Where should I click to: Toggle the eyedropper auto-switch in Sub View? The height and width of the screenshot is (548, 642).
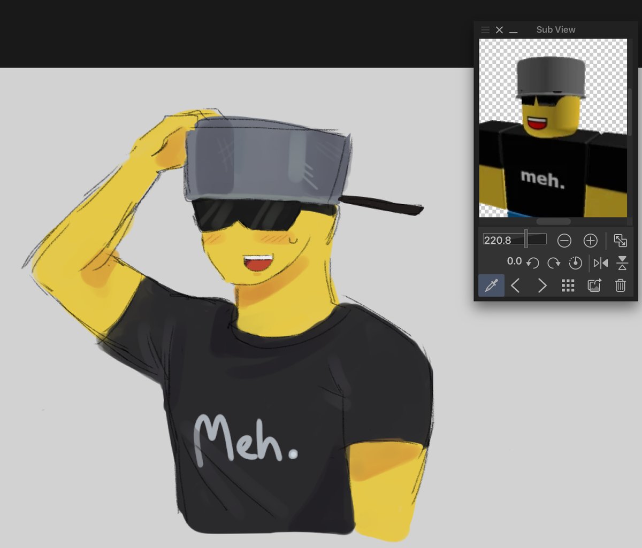pyautogui.click(x=491, y=285)
